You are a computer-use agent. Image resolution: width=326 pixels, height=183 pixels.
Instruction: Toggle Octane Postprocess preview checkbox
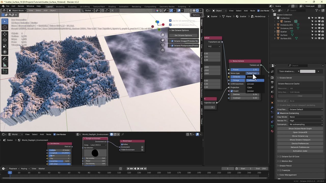coord(172,45)
